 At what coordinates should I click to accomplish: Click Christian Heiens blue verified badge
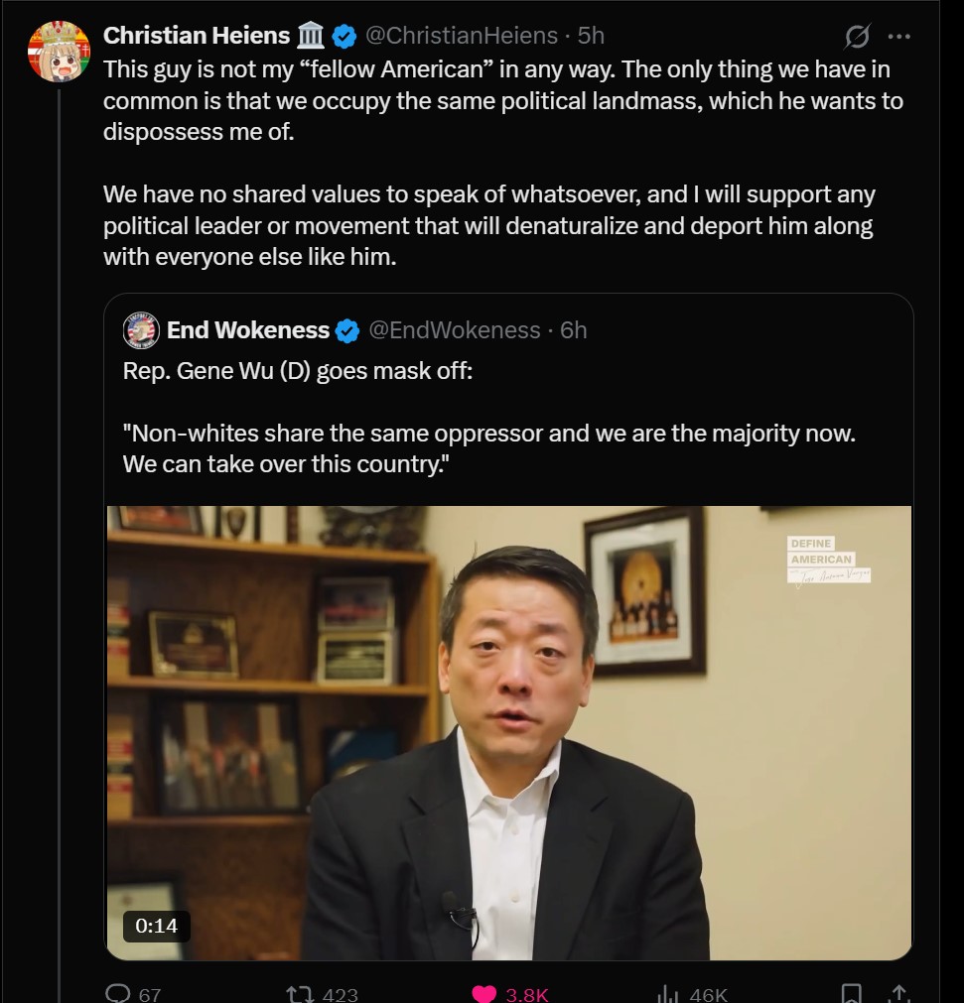[x=344, y=37]
